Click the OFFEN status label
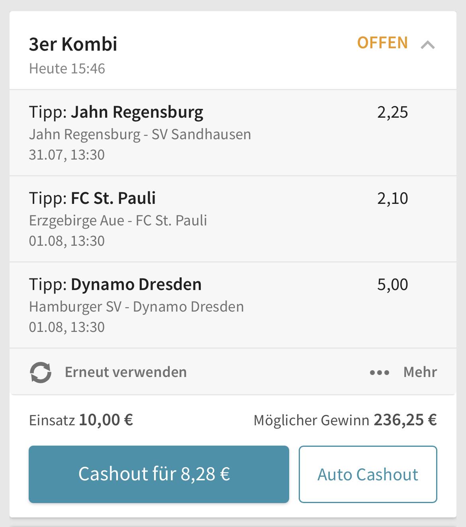The height and width of the screenshot is (527, 466). click(x=382, y=43)
